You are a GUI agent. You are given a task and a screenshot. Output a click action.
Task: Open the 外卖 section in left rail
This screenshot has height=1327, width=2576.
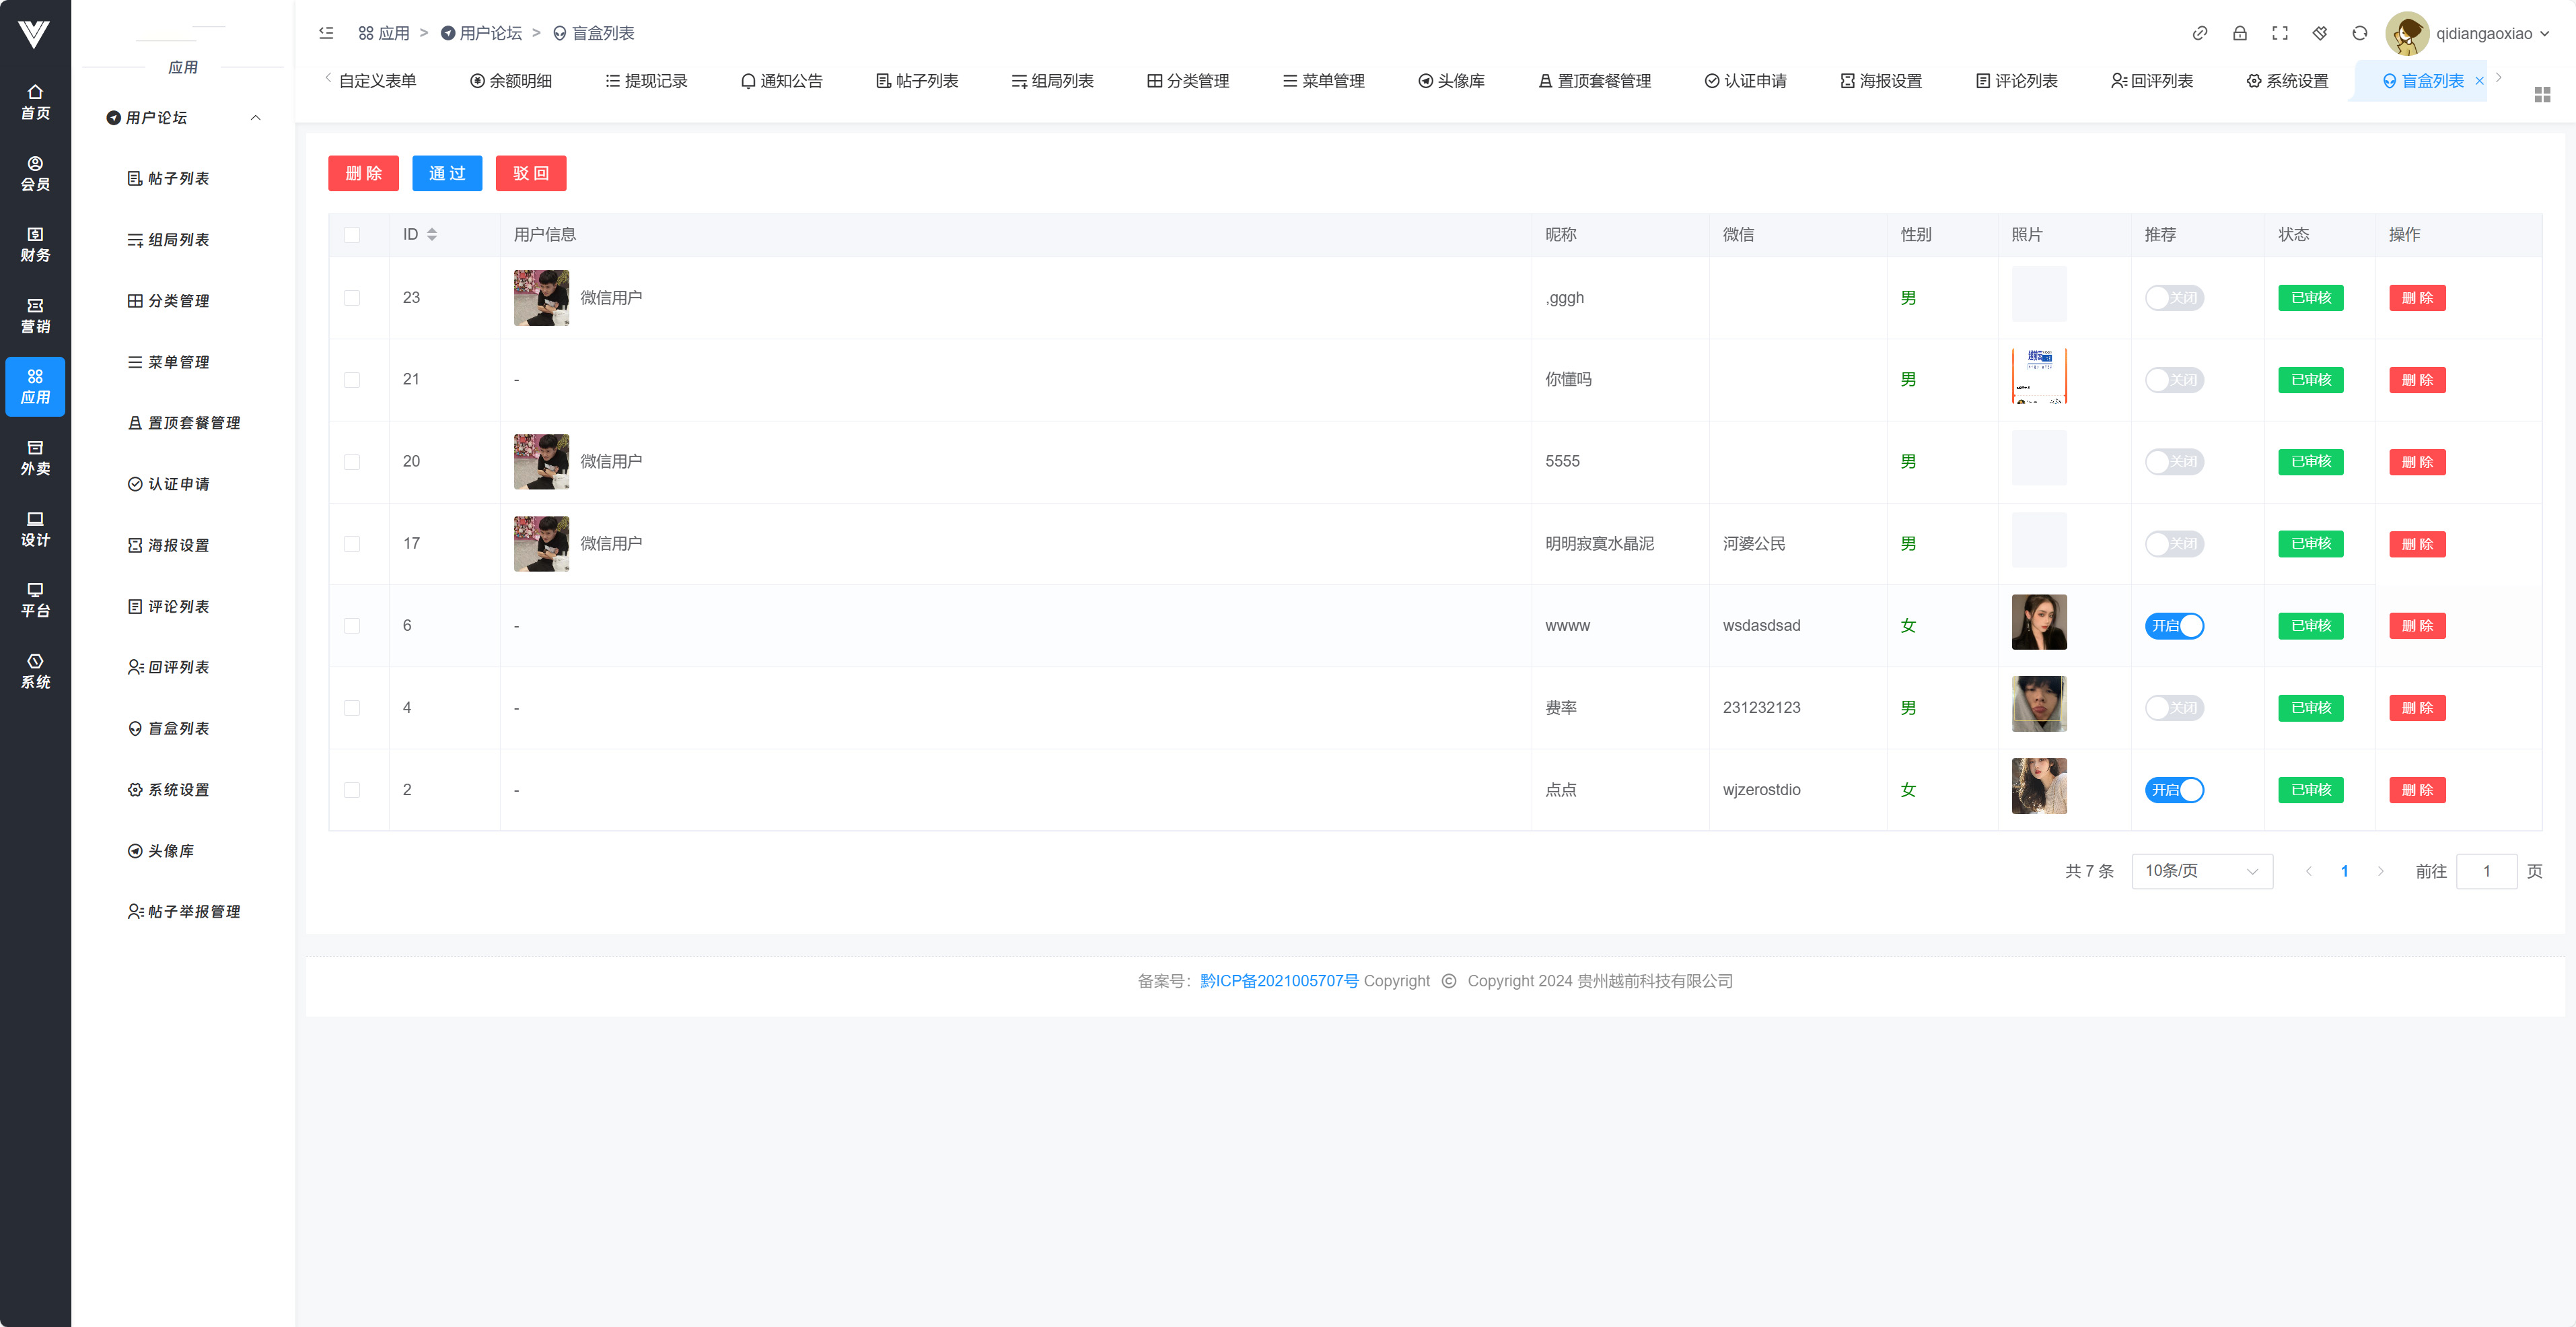point(35,457)
